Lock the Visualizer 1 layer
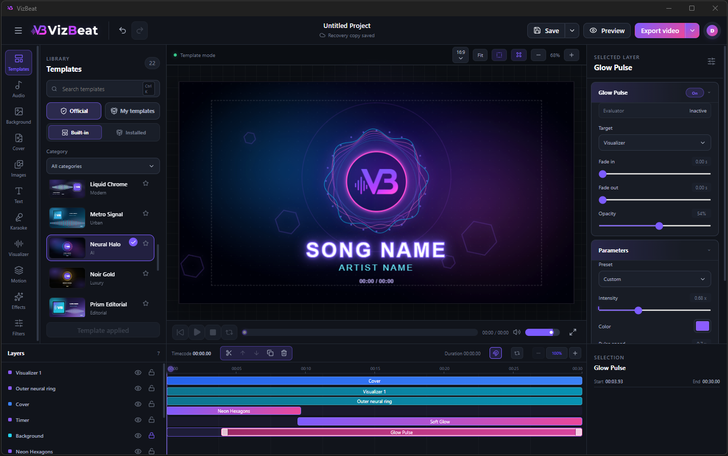The image size is (728, 456). pyautogui.click(x=151, y=373)
